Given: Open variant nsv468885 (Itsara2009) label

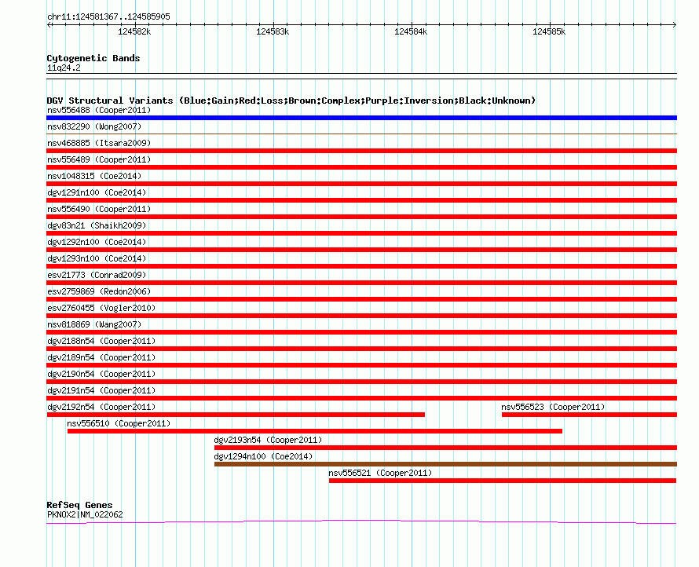Looking at the screenshot, I should click(x=99, y=143).
